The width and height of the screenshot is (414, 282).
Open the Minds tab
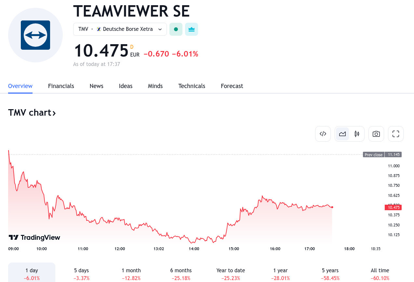pyautogui.click(x=155, y=86)
